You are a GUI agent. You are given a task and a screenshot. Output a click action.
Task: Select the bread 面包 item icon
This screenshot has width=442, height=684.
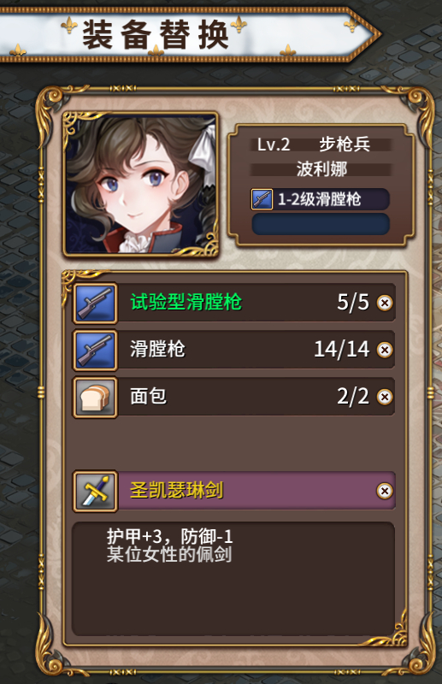tap(95, 398)
